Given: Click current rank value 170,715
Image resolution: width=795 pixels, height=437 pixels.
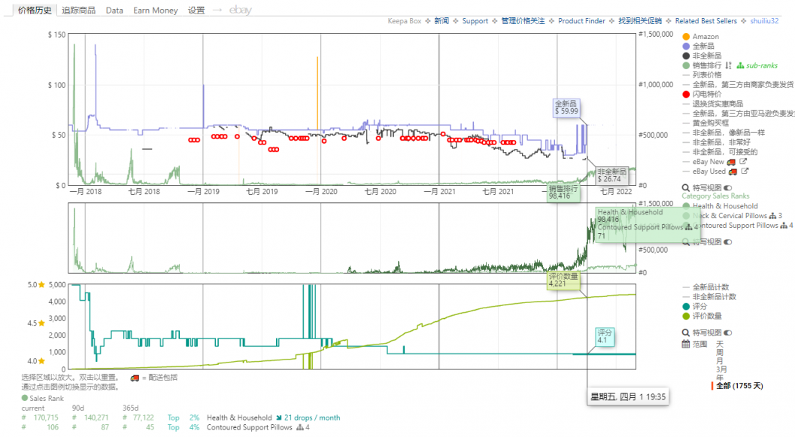Looking at the screenshot, I should click(x=46, y=417).
